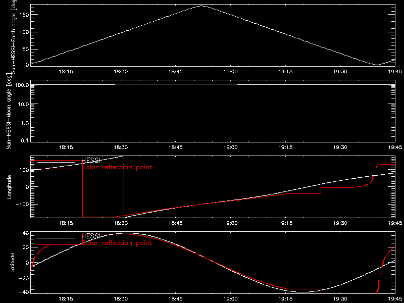Click the 1.0 tick on Moon angle axis
404x303 pixels.
(25, 123)
